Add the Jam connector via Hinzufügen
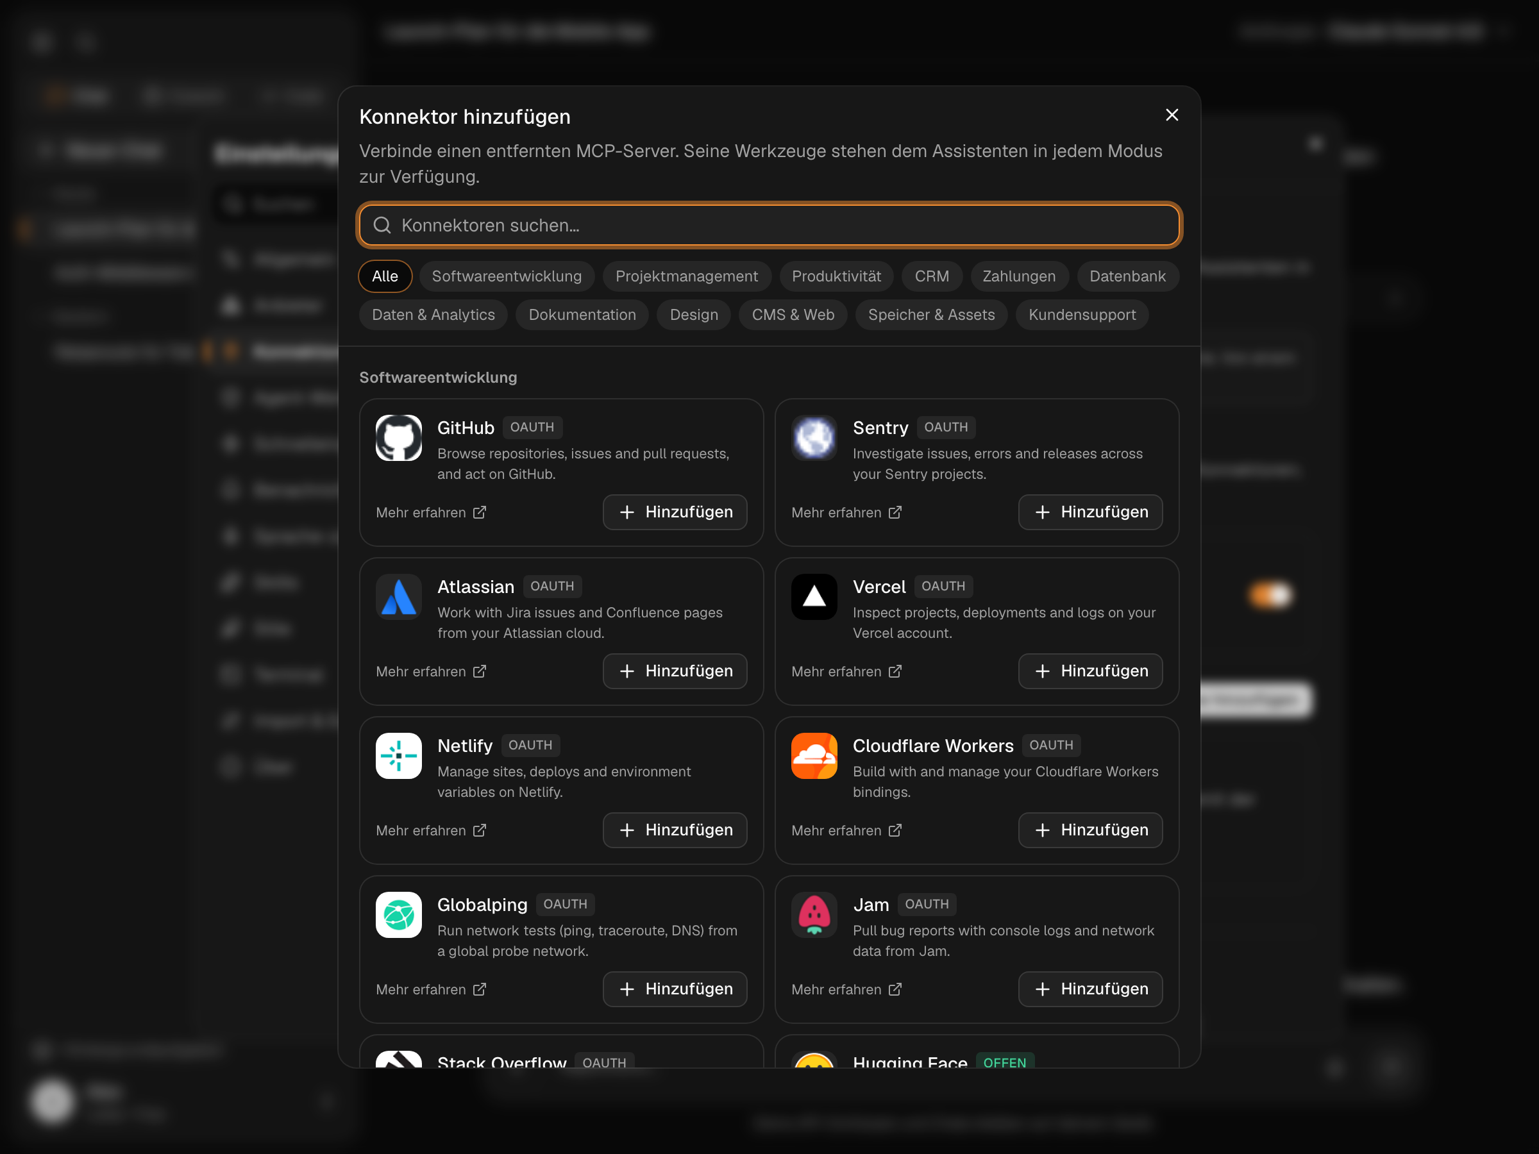The height and width of the screenshot is (1154, 1539). pos(1090,989)
